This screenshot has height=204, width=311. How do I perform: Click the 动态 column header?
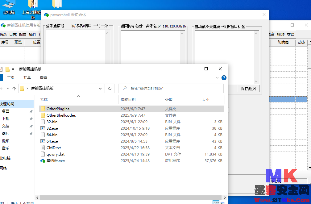(x=301, y=42)
